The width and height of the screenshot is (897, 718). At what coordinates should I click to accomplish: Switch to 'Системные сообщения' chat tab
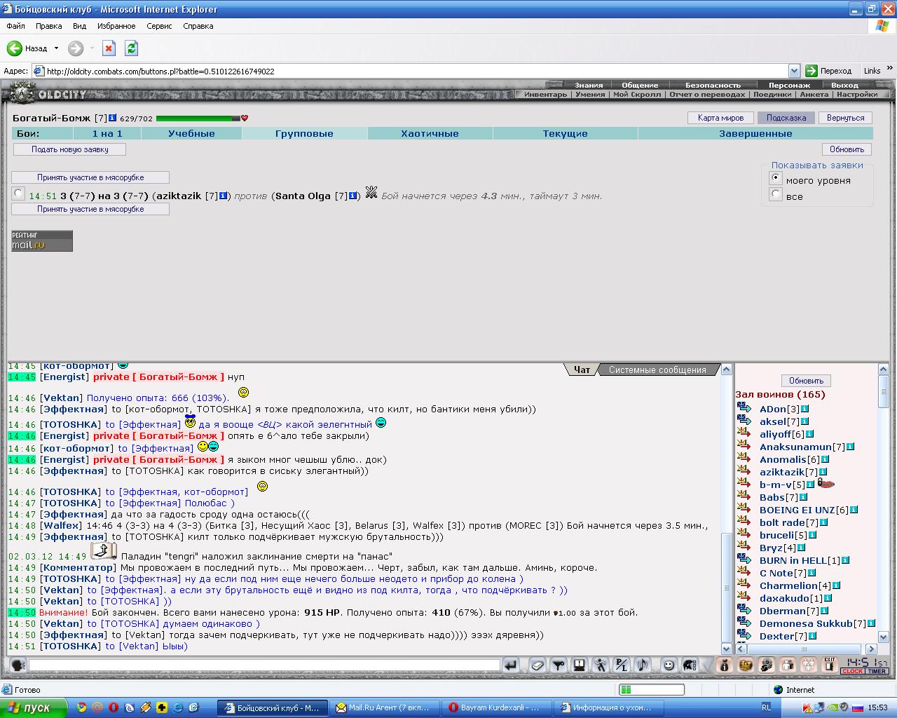(x=657, y=370)
